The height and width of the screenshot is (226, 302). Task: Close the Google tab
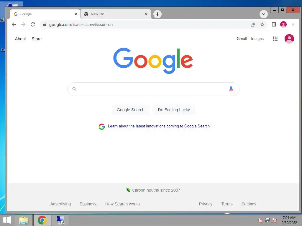[x=76, y=14]
